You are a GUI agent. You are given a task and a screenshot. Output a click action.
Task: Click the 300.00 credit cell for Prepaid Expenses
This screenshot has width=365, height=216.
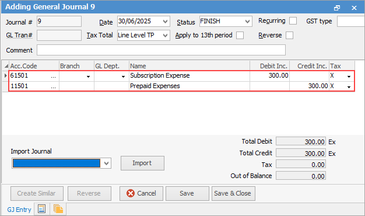(x=310, y=86)
